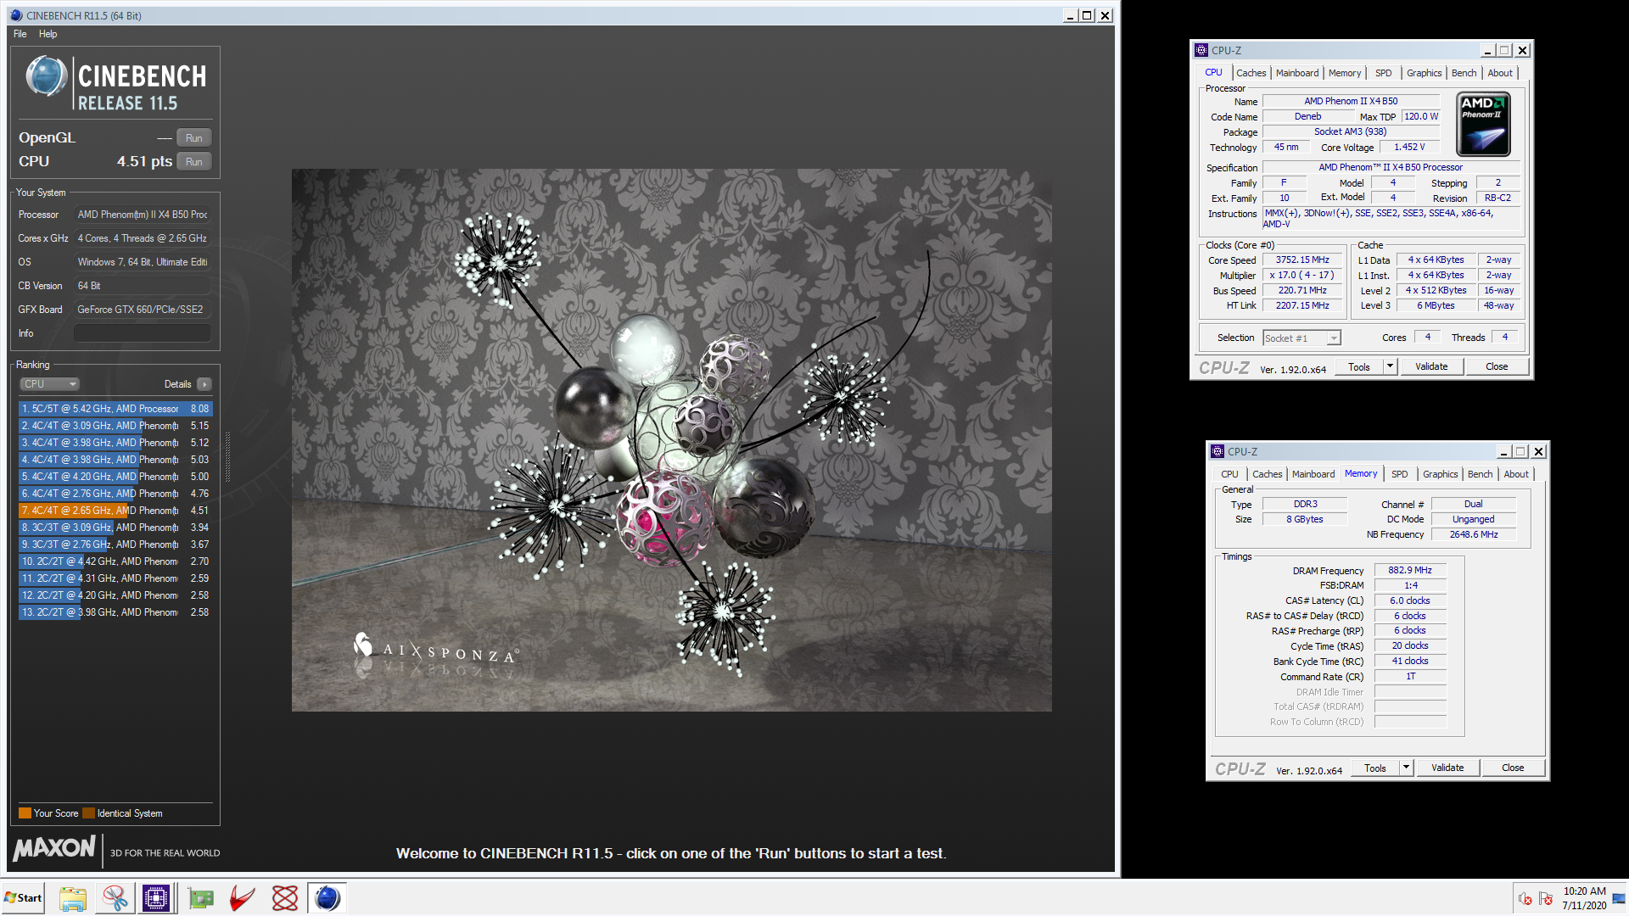Click the MAXON logo at bottom
The image size is (1629, 916).
54,848
